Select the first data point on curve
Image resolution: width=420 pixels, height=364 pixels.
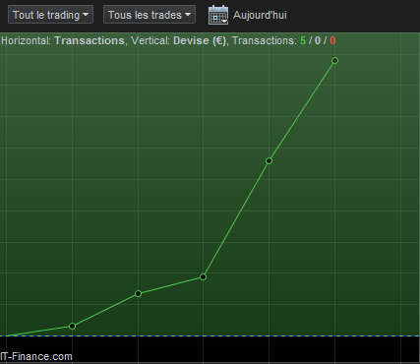point(73,326)
